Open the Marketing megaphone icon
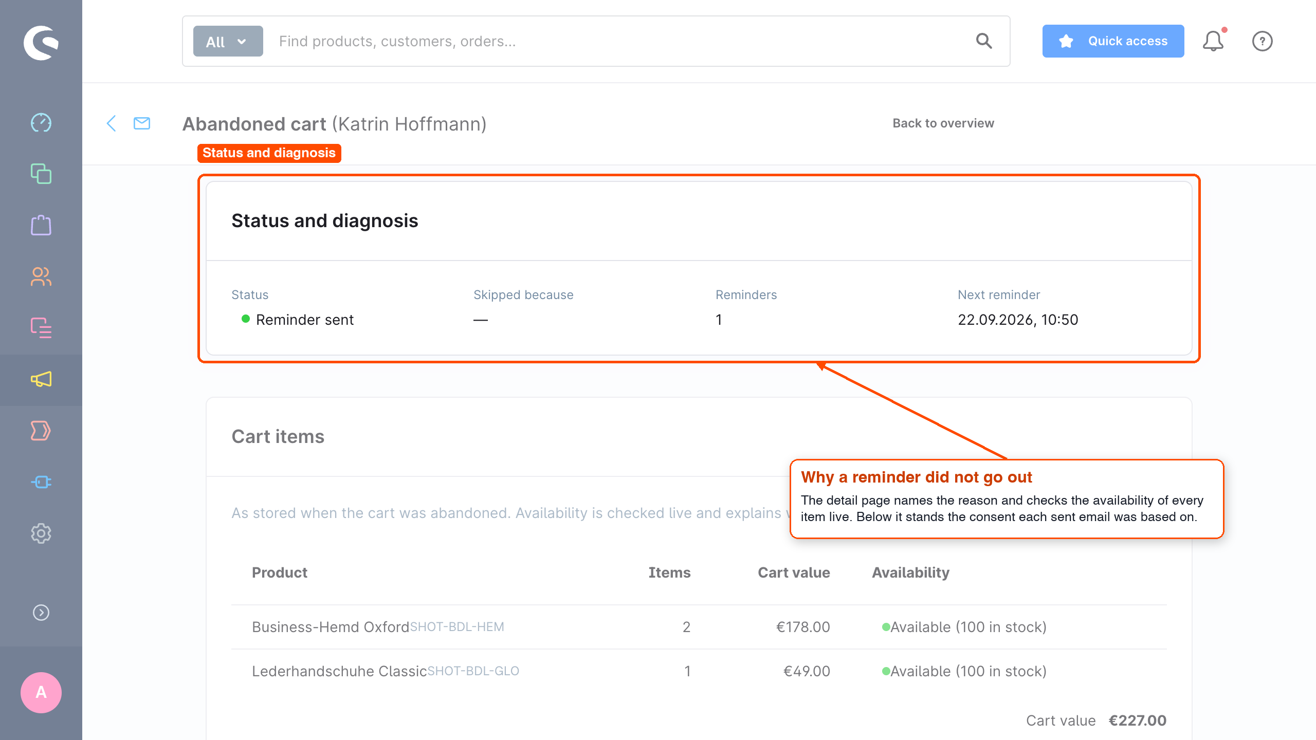The height and width of the screenshot is (740, 1316). click(x=41, y=379)
